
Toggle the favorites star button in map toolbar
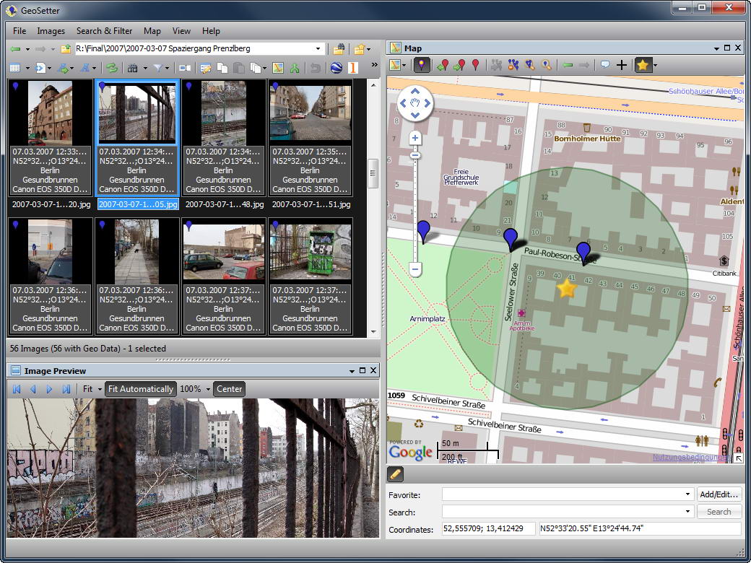pyautogui.click(x=643, y=65)
